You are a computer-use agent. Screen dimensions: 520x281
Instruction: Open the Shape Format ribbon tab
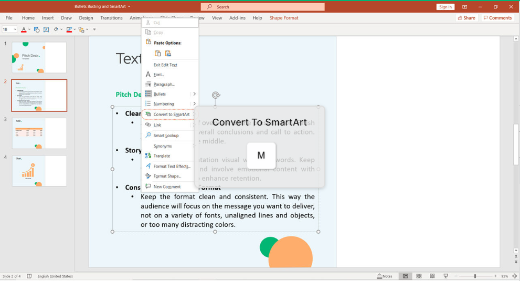(x=283, y=18)
